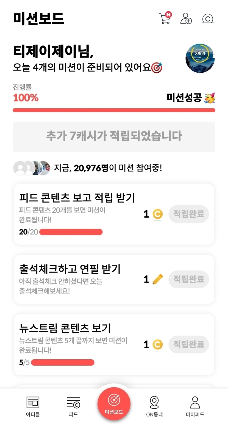The height and width of the screenshot is (424, 228).
Task: Tap the step counter profile thumbnail
Action: (200, 58)
